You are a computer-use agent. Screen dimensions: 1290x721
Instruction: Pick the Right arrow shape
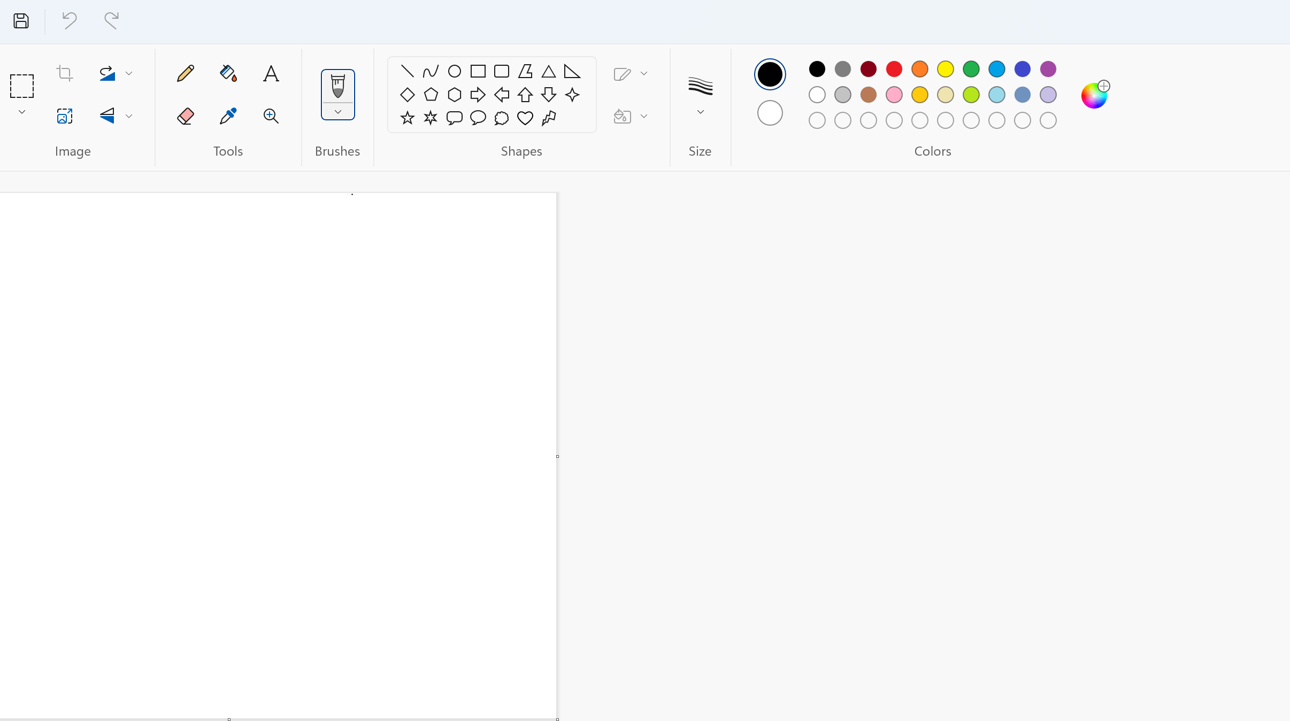click(478, 95)
